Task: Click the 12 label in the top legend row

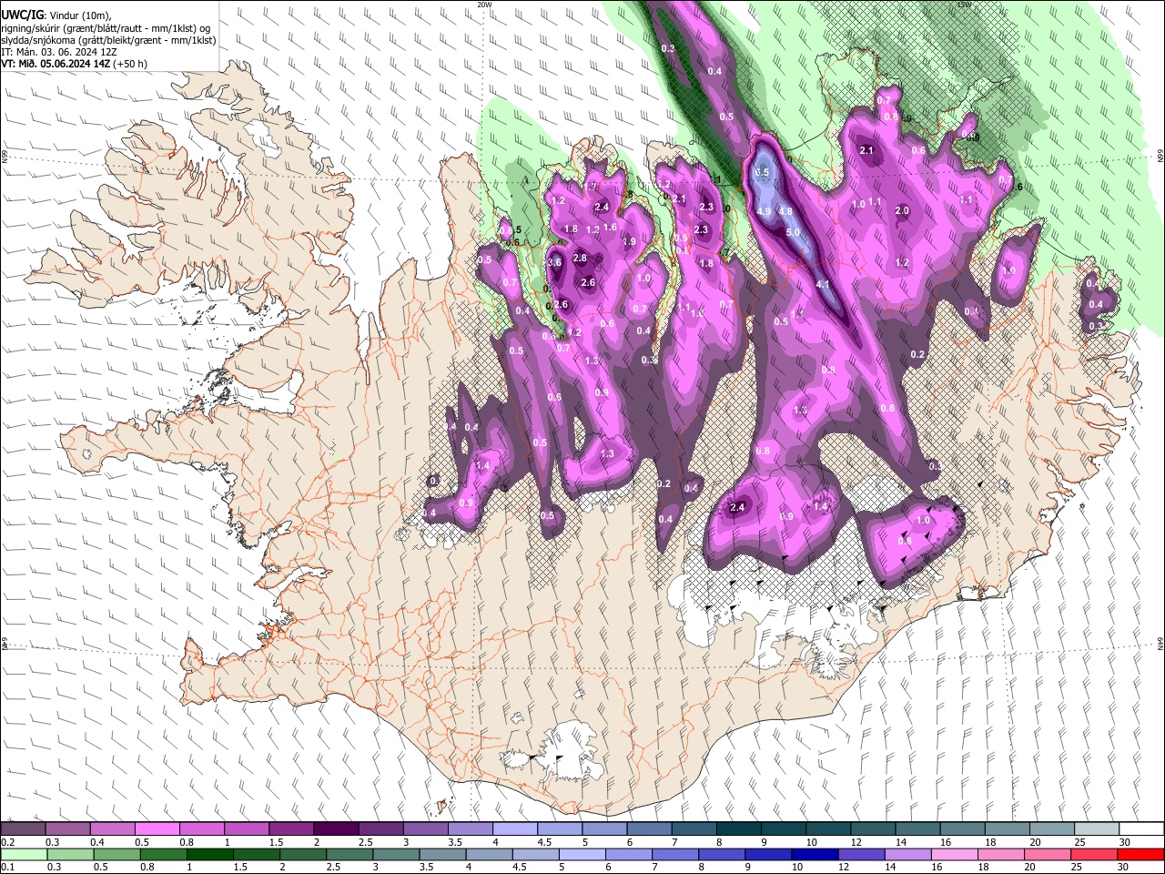Action: click(x=856, y=842)
